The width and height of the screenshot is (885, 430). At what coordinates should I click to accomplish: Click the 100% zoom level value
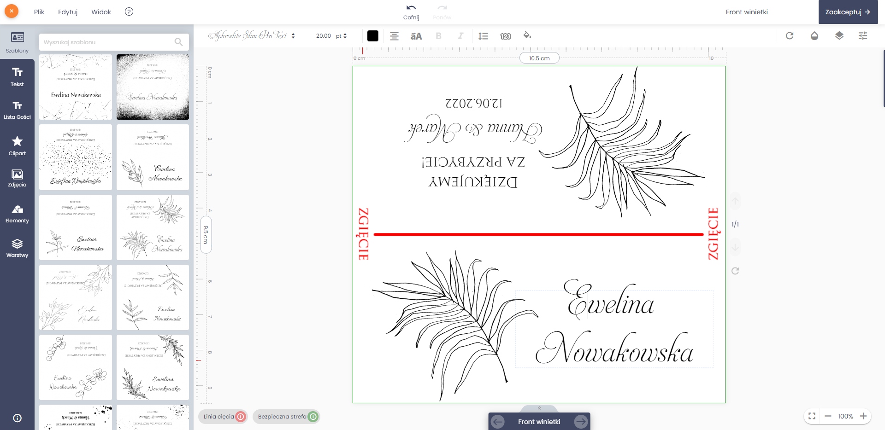845,416
